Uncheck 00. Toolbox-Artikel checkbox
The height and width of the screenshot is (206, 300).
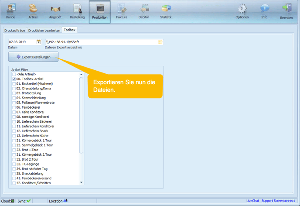click(14, 79)
